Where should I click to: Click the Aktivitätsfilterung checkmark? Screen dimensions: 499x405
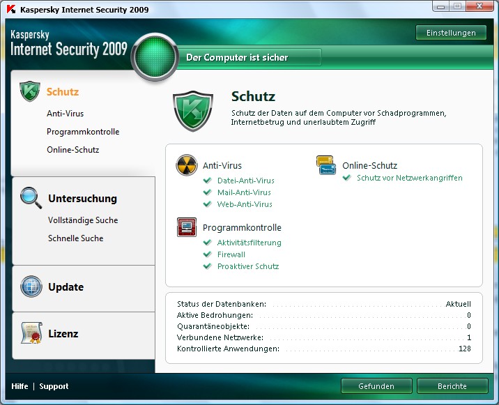pos(208,243)
